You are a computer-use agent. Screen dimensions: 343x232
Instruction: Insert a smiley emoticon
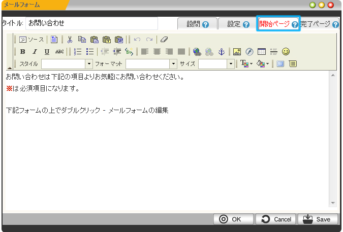tap(286, 52)
